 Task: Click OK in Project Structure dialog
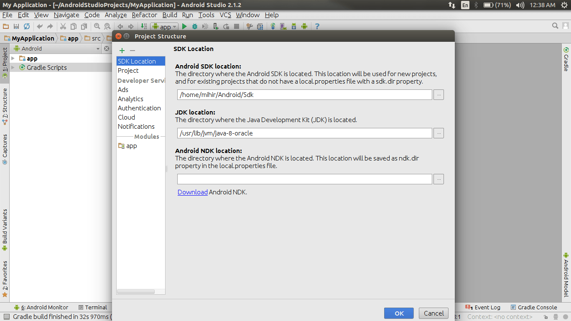(399, 313)
